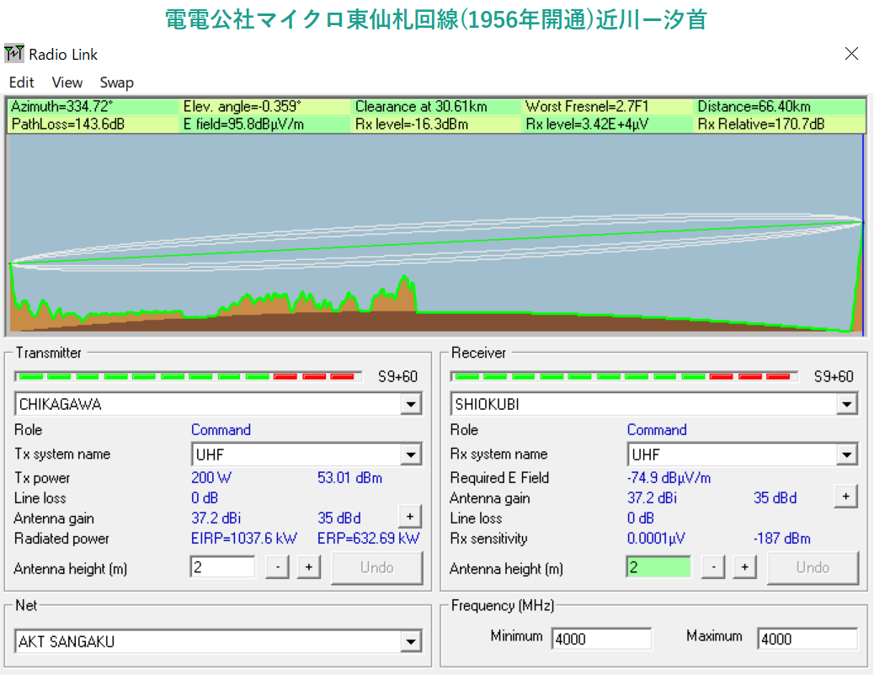The height and width of the screenshot is (675, 874).
Task: Click the transmitter Role Command value
Action: click(x=221, y=430)
